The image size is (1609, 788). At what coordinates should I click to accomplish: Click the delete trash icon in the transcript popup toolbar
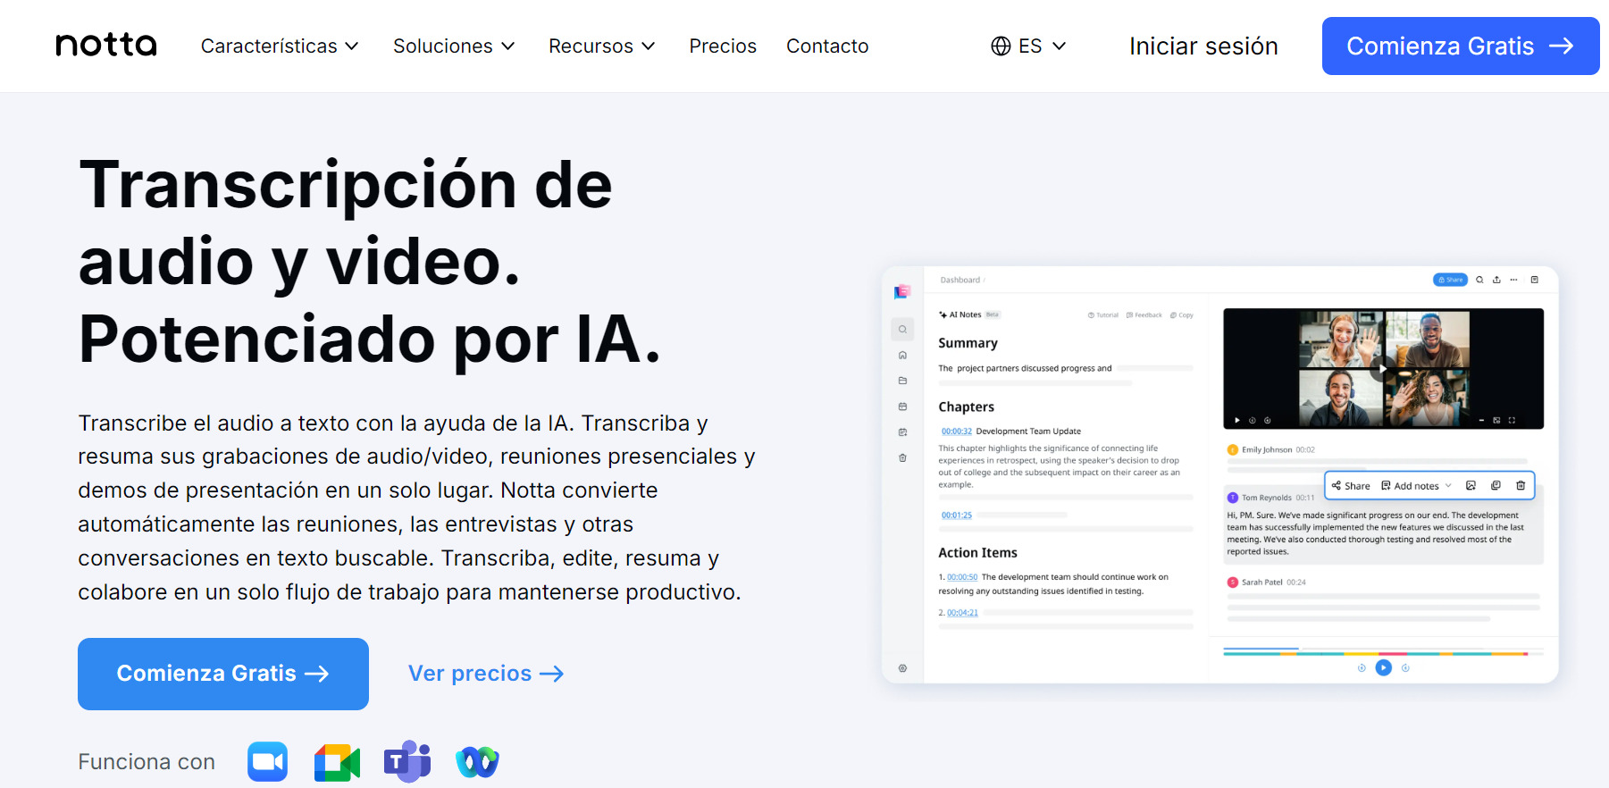pos(1521,486)
